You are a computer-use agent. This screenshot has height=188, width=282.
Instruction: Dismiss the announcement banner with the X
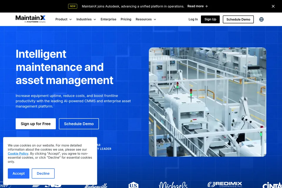[273, 6]
